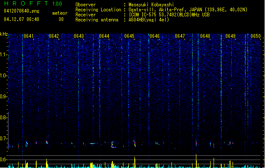Screen dimensions: 265x168
Task: Click the 0649 time marker
Action: coord(230,36)
